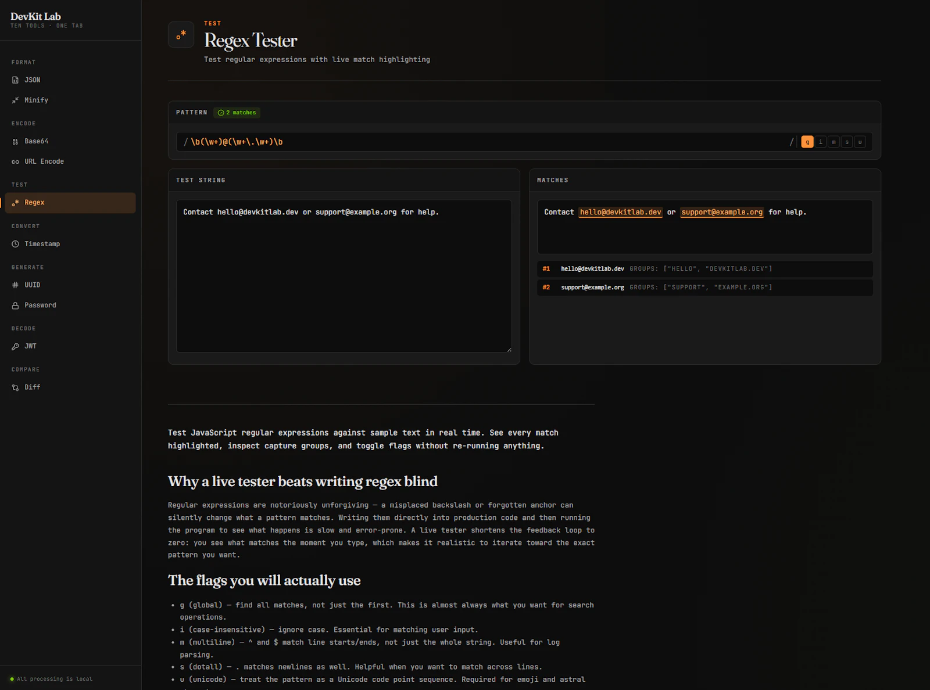Click the FORMAT section label in sidebar
Screen dimensions: 930x690
click(24, 63)
